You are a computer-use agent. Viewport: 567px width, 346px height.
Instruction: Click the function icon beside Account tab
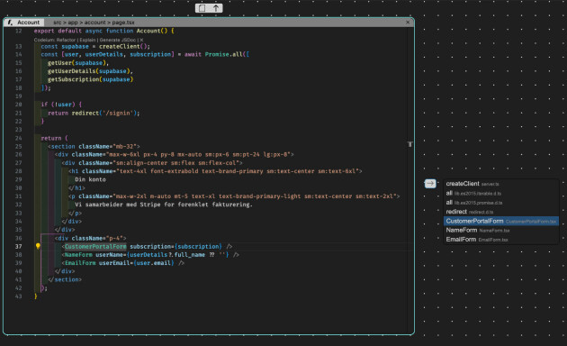pos(10,23)
